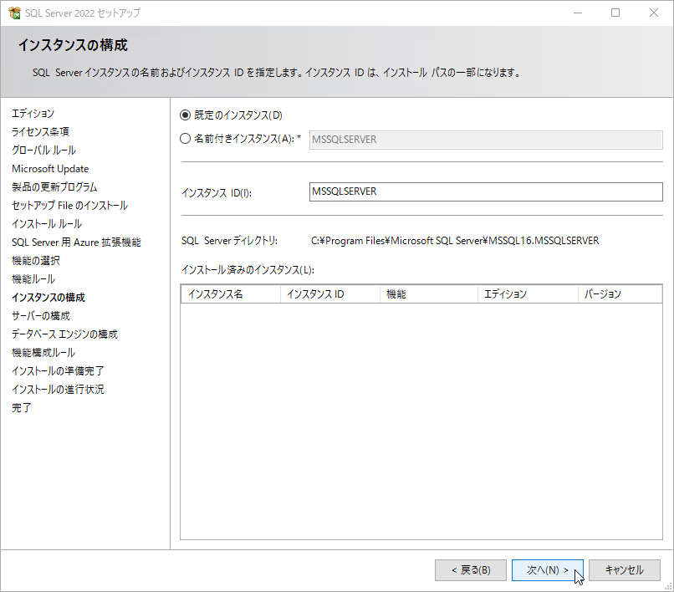The height and width of the screenshot is (592, 674).
Task: Click the インスタンス ID column header
Action: (x=329, y=294)
